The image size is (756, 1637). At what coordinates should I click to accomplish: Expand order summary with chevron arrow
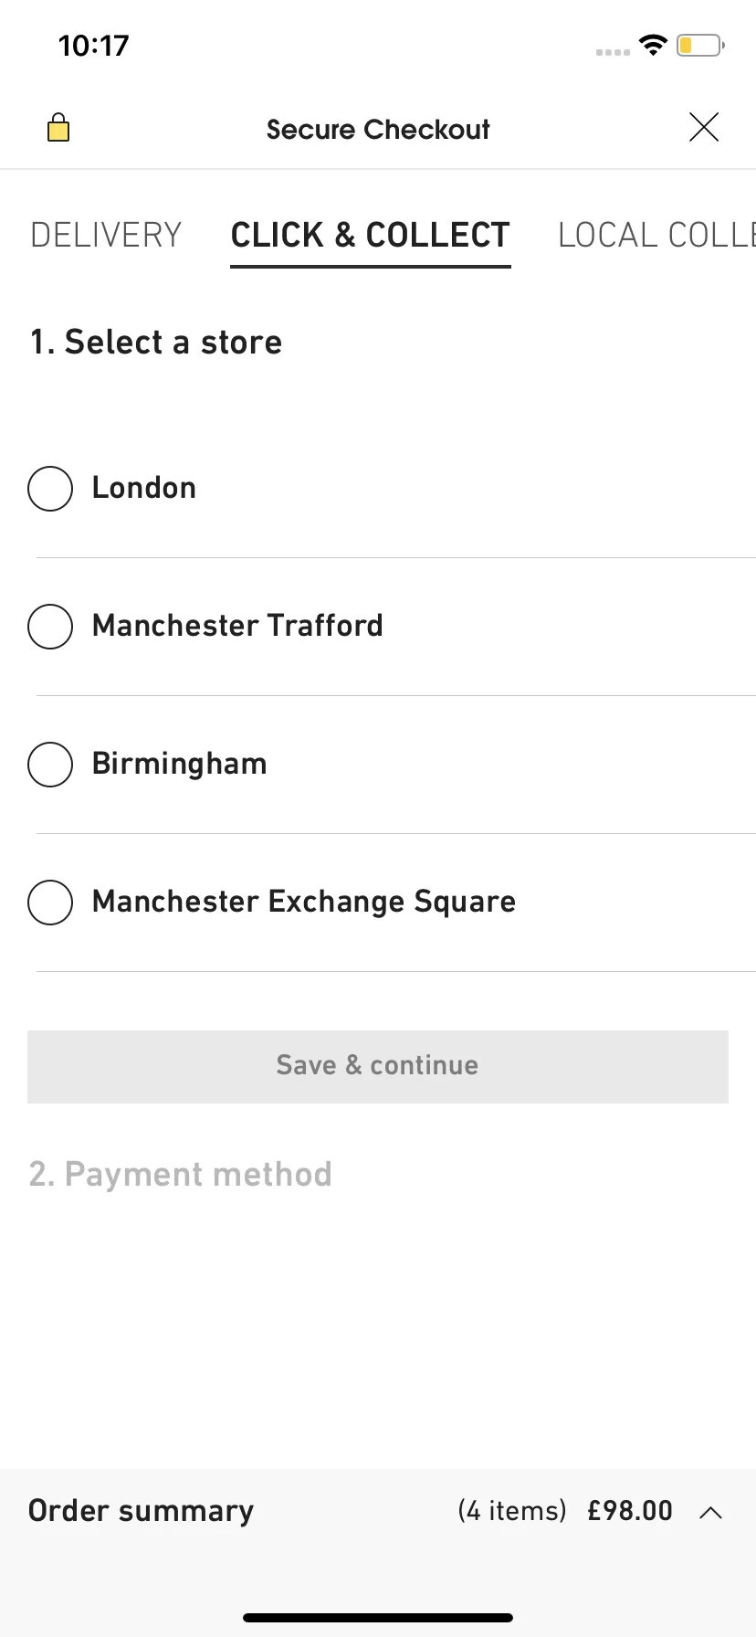pos(710,1513)
